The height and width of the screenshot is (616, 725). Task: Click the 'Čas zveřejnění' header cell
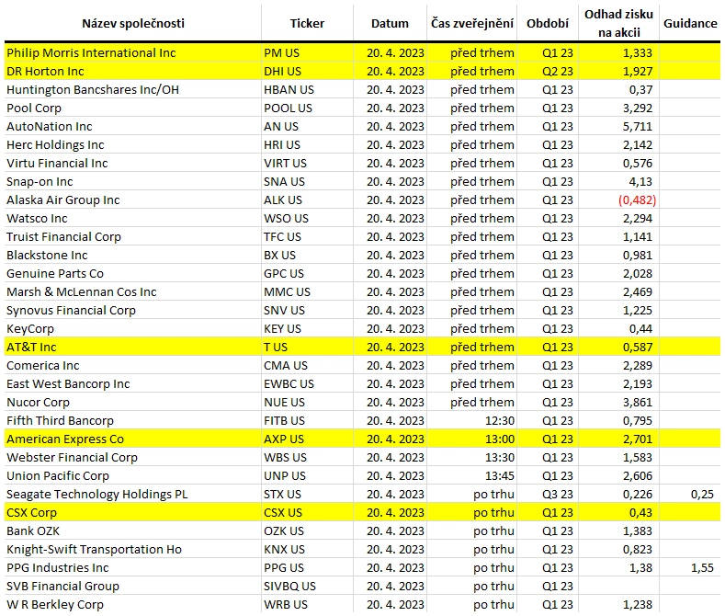pyautogui.click(x=472, y=23)
